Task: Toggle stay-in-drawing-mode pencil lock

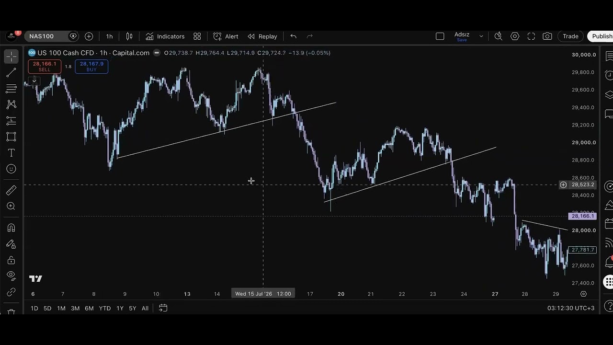Action: (11, 244)
